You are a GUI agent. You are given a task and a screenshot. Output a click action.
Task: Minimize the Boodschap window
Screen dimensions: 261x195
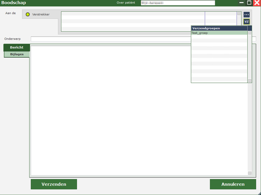pyautogui.click(x=241, y=3)
